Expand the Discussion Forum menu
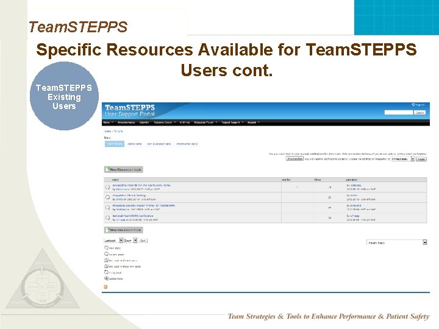Image resolution: width=439 pixels, height=329 pixels. pos(206,122)
